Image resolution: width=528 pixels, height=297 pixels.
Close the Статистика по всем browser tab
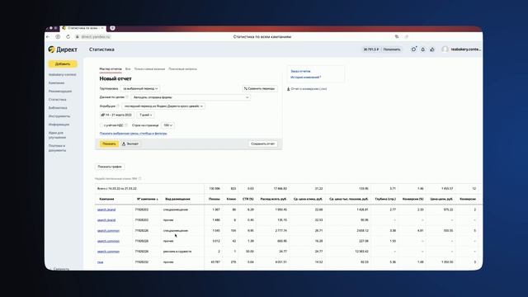pos(102,28)
